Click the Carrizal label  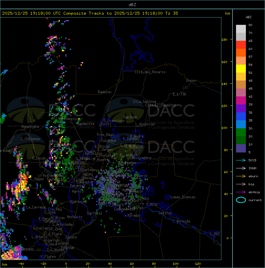tap(94, 213)
